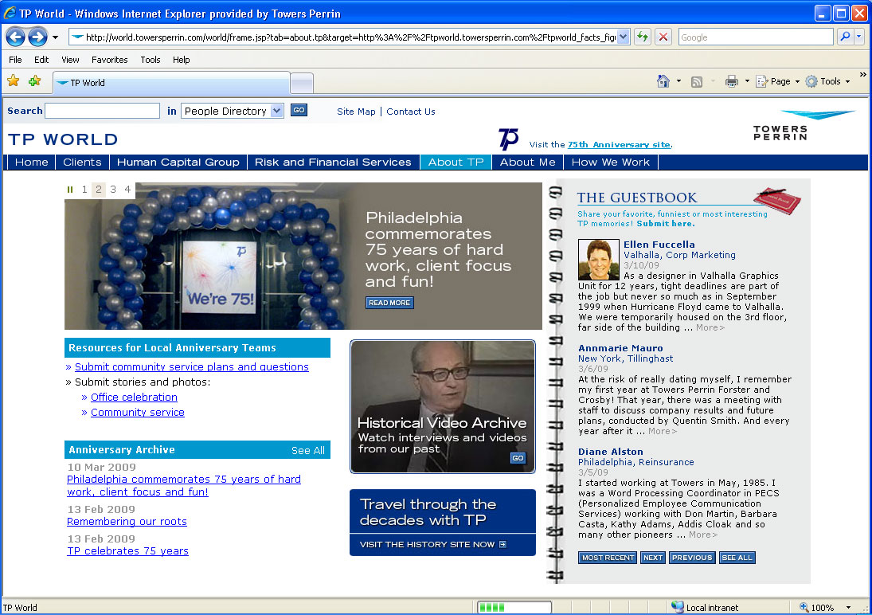Click the TP 75 anniversary logo icon
This screenshot has height=615, width=872.
click(508, 139)
